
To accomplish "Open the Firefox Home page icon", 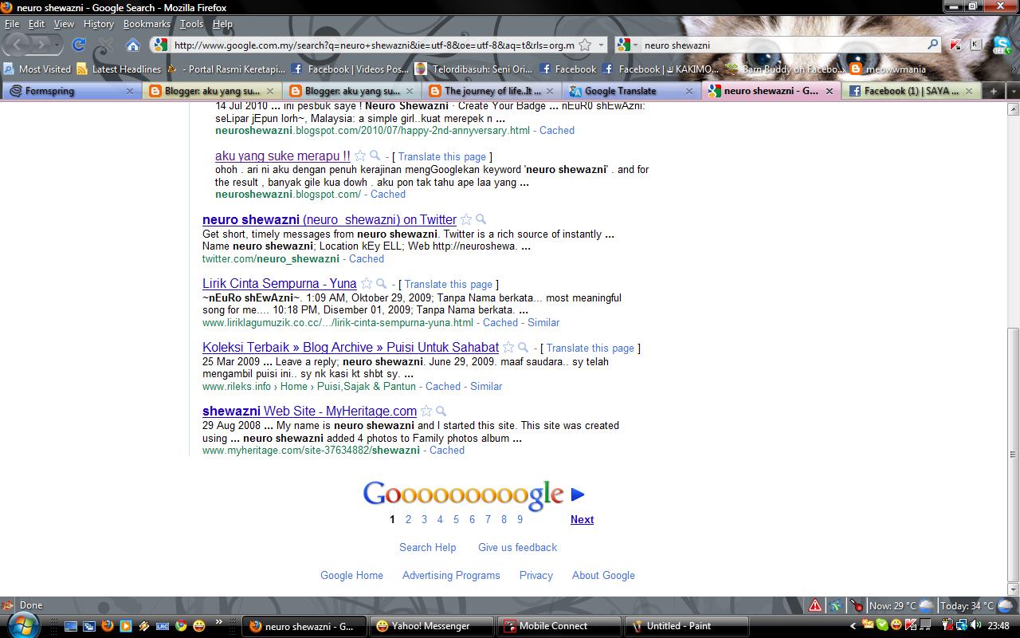I will (x=133, y=45).
